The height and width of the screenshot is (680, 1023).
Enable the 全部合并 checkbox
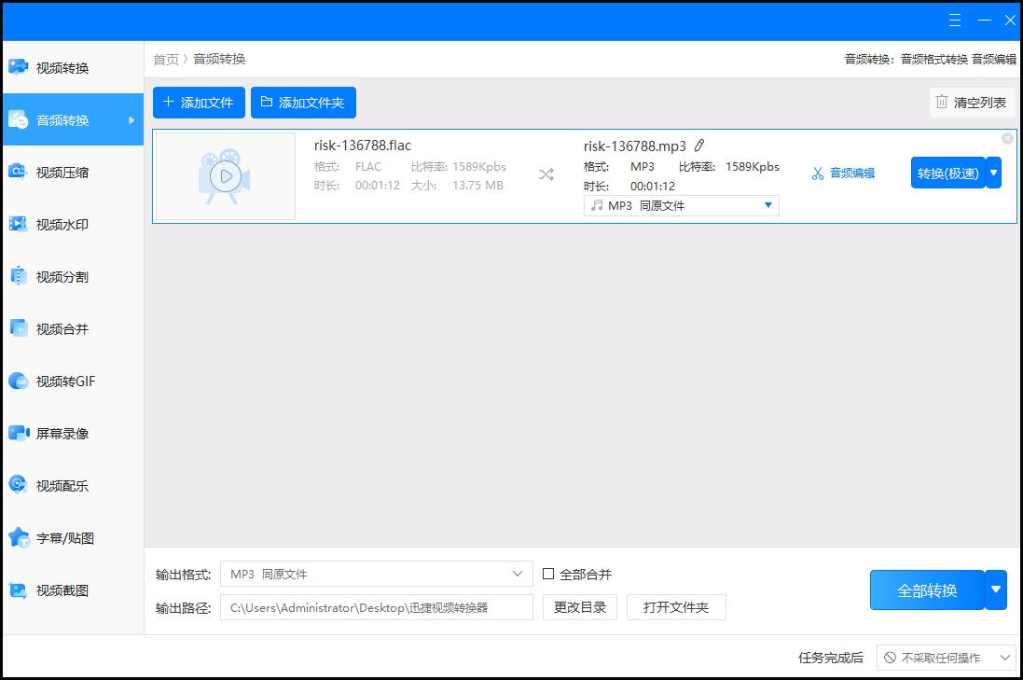pyautogui.click(x=548, y=574)
